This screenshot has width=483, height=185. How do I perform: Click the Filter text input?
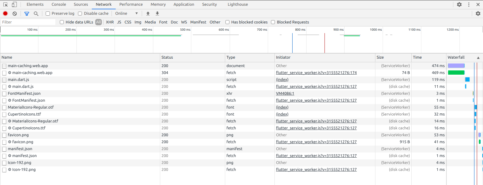(x=28, y=22)
